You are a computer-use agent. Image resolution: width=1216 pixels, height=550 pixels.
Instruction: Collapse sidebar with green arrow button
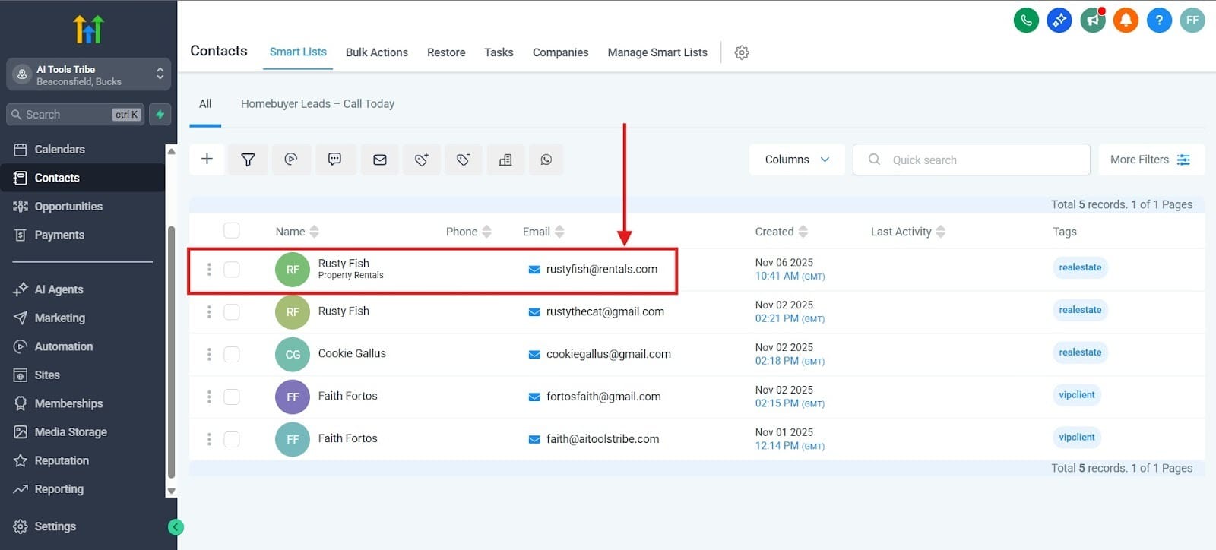click(x=176, y=526)
